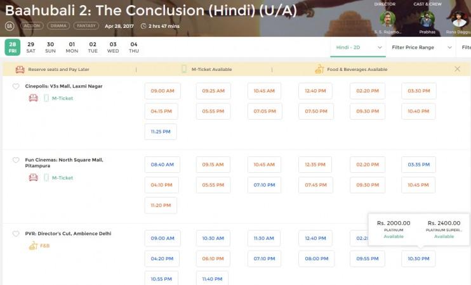Choose Fun Cinemas 04:10 PM showtime
Image resolution: width=471 pixels, height=285 pixels.
[162, 185]
